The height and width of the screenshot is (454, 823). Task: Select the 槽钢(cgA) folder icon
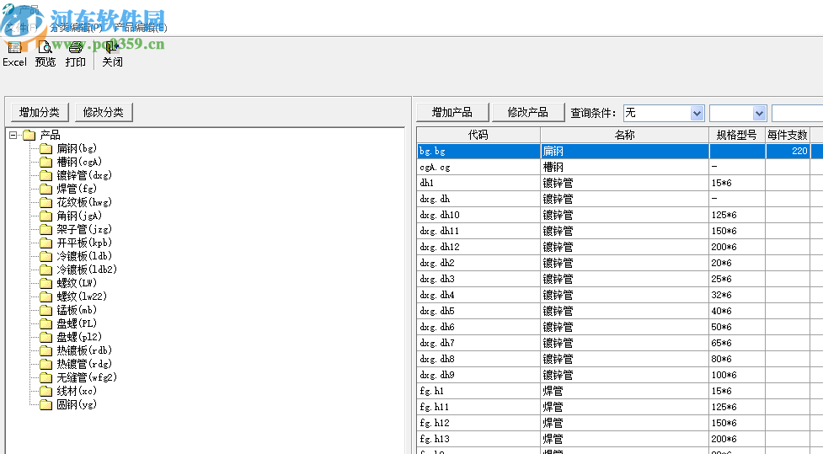(x=46, y=163)
